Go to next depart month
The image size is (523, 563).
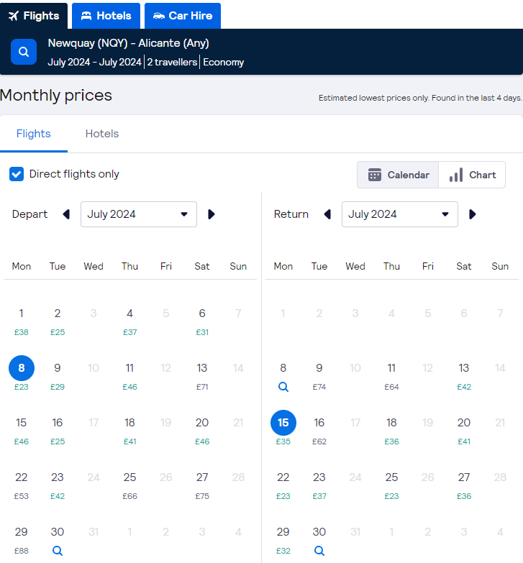(x=212, y=214)
